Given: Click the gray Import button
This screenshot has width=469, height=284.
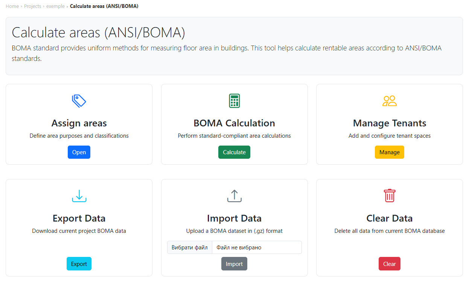Looking at the screenshot, I should (234, 264).
